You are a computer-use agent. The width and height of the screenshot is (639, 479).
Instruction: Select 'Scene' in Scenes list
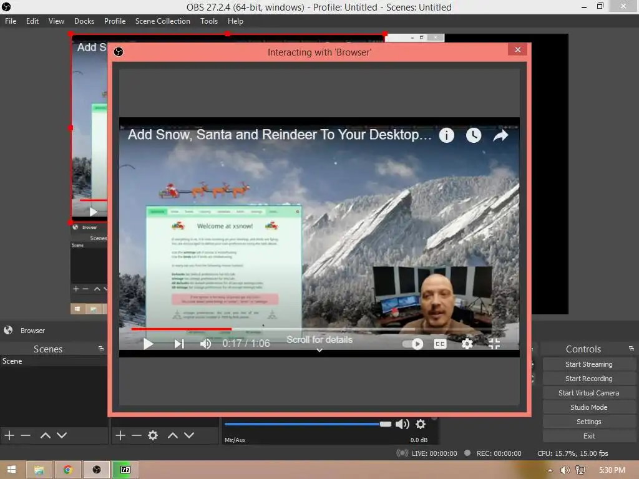pos(54,361)
